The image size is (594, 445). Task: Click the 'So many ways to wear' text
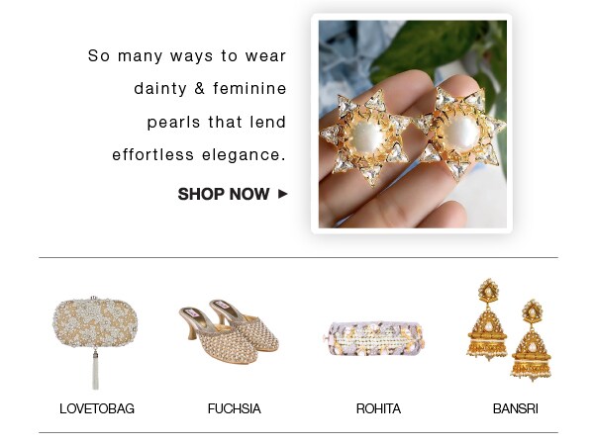[x=187, y=56]
